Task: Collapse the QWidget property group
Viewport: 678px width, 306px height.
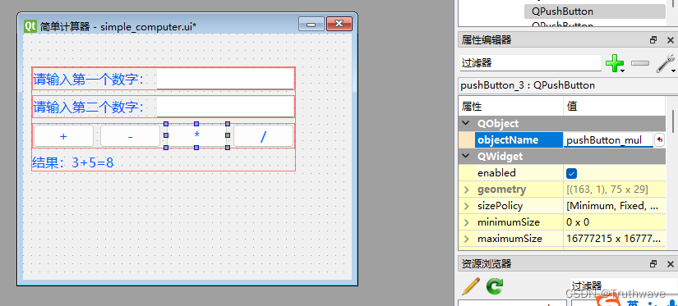Action: tap(466, 156)
